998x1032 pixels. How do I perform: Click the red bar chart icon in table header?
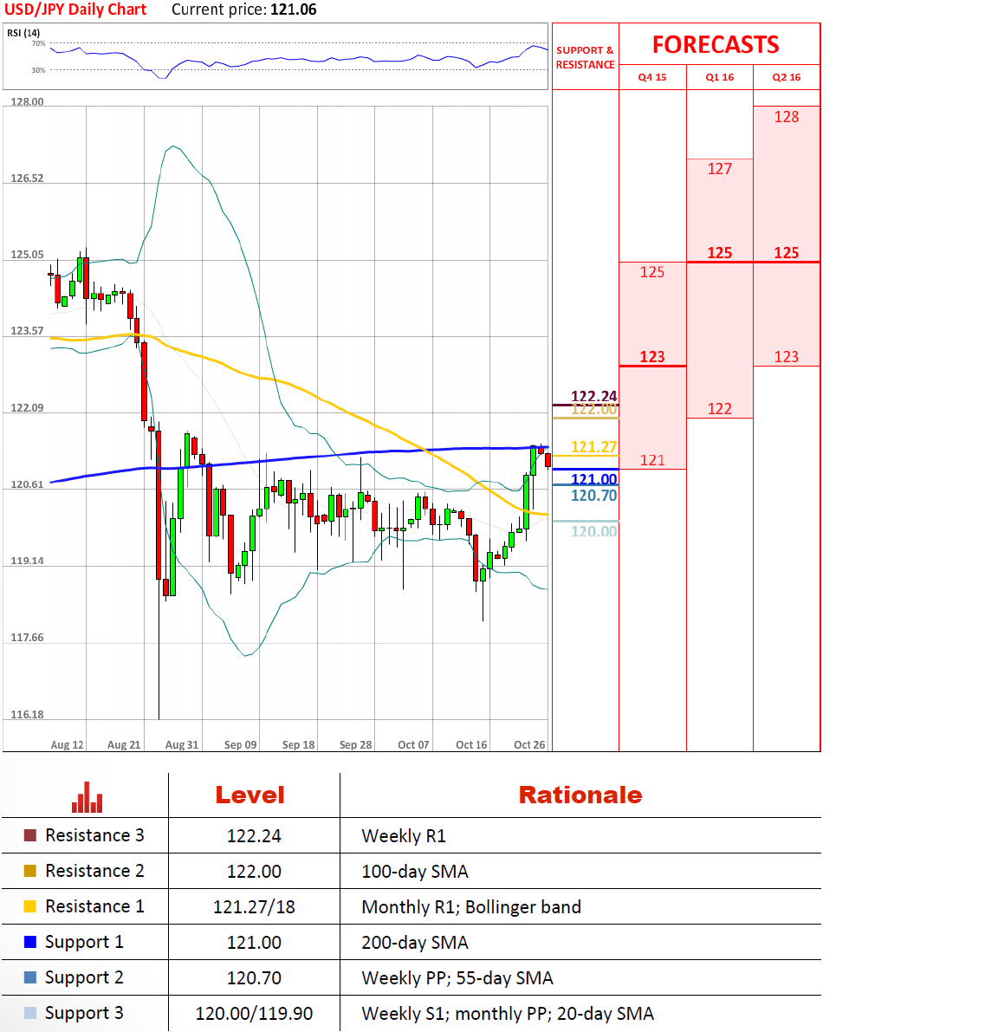point(87,797)
